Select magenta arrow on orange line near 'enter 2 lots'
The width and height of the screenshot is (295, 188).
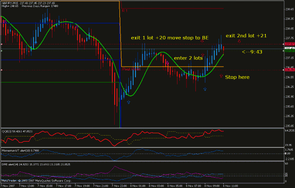(x=168, y=63)
